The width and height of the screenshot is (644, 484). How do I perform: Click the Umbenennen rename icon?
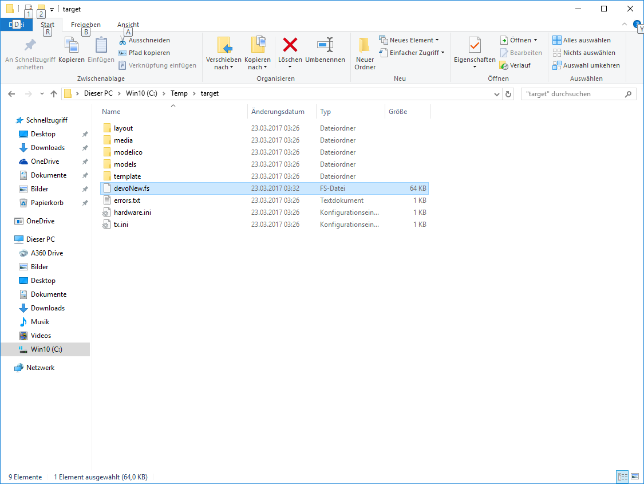point(325,45)
